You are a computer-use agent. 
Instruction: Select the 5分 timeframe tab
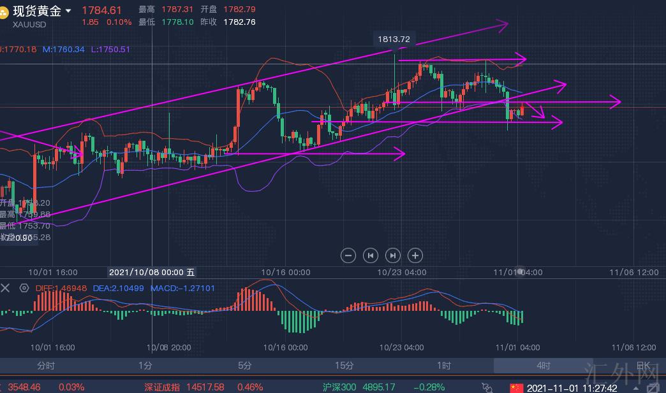point(245,366)
